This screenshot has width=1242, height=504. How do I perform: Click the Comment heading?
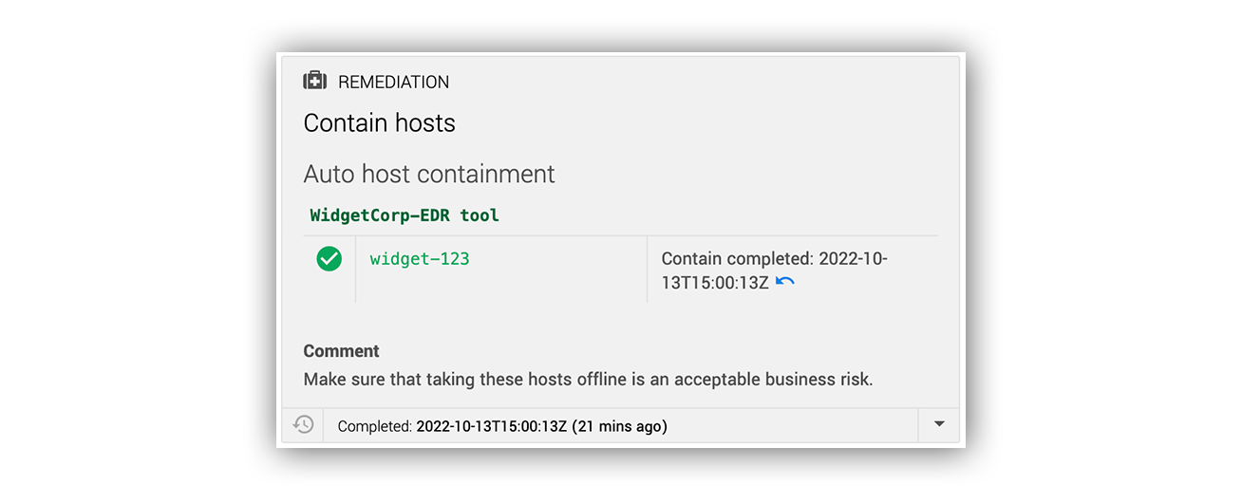point(341,351)
